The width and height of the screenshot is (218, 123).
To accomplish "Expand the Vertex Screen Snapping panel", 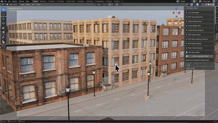I will (x=199, y=30).
